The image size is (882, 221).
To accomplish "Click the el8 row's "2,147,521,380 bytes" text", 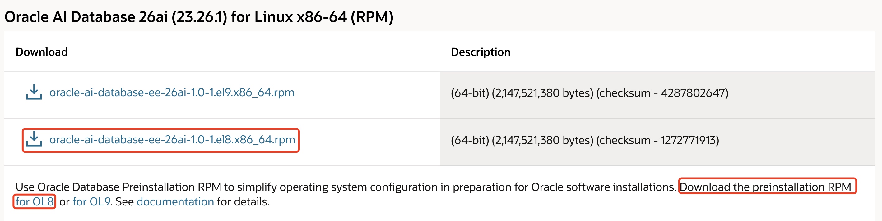I will [542, 140].
